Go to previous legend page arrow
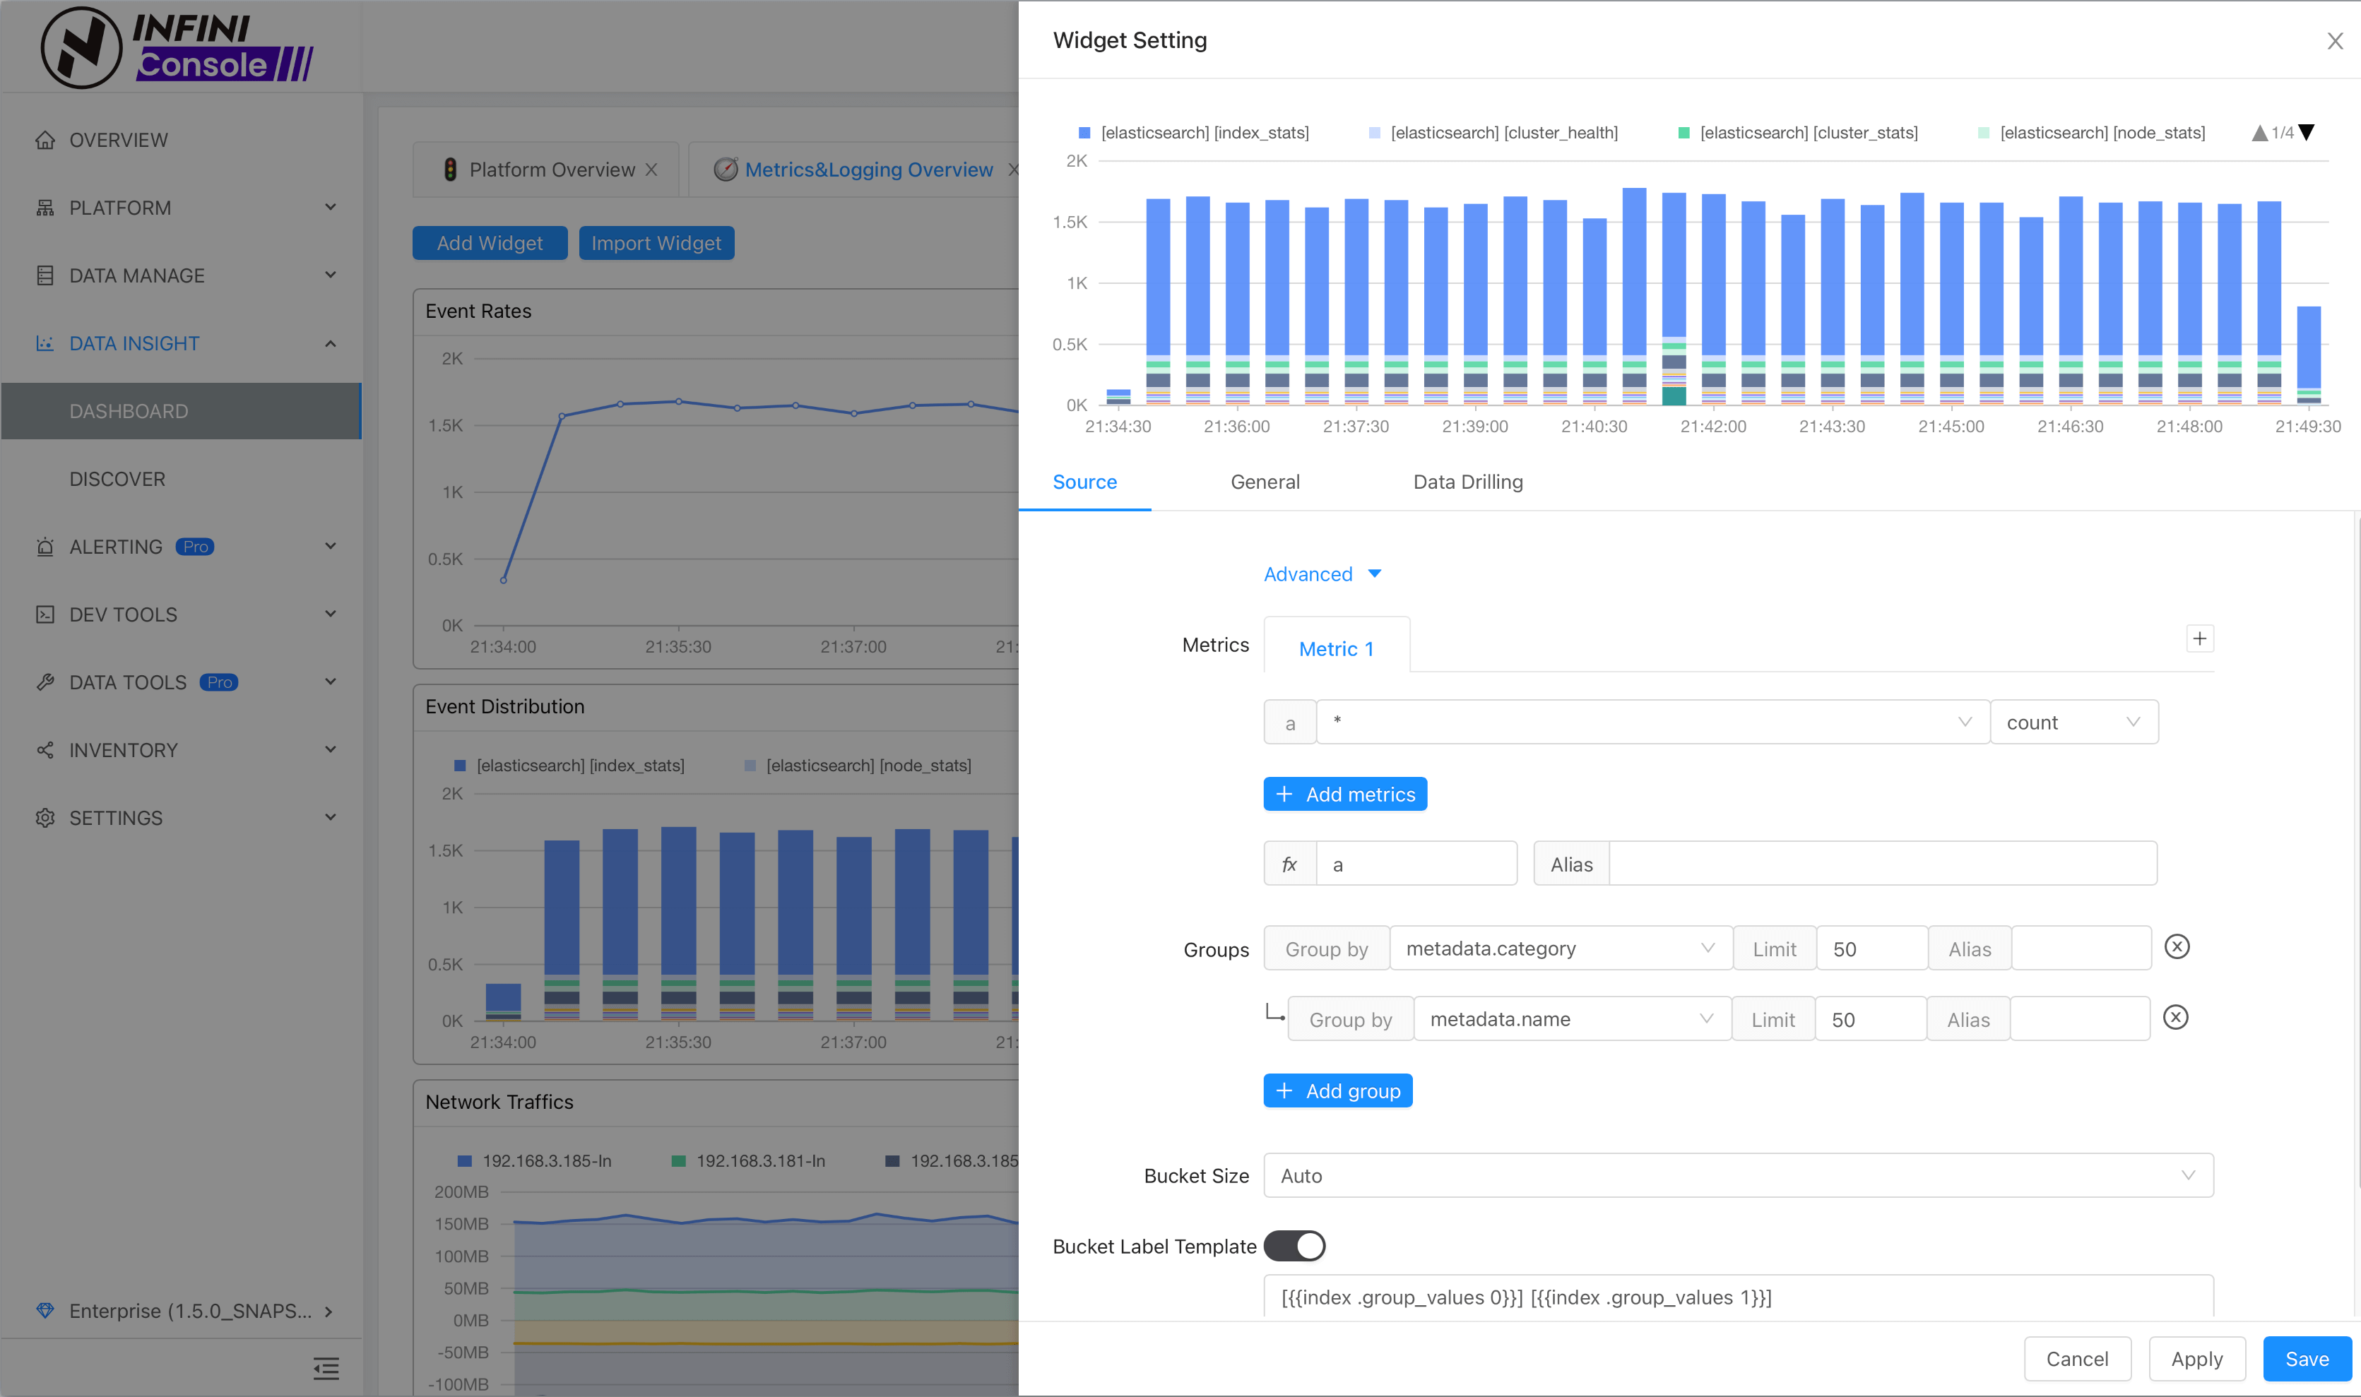 pos(2259,133)
